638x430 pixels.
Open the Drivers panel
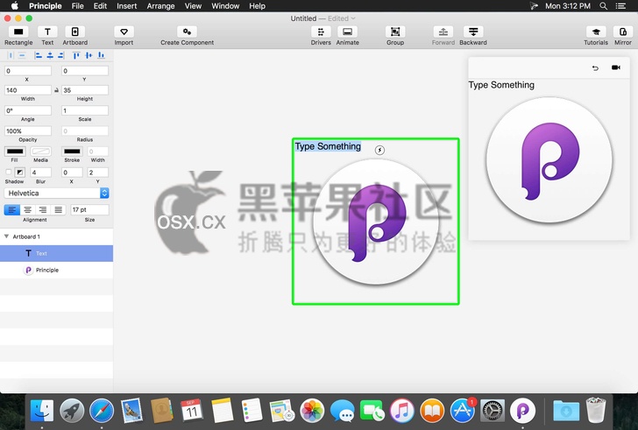[321, 32]
